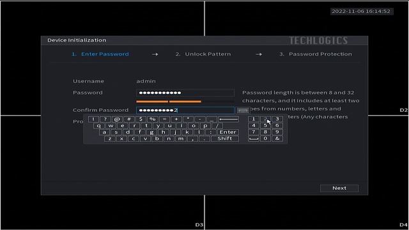The width and height of the screenshot is (409, 230).
Task: Click the & key on number pad
Action: click(x=277, y=139)
